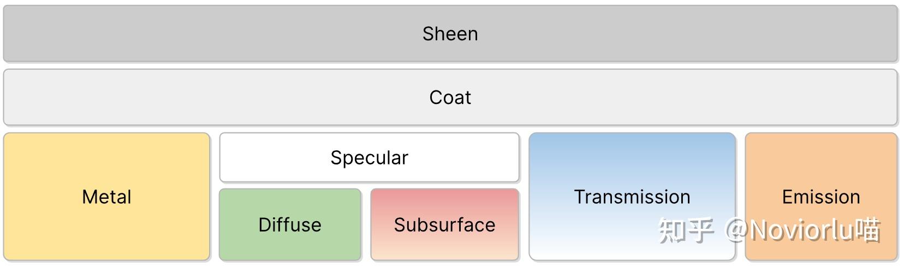The image size is (904, 268).
Task: Select the orange Emission block
Action: pos(821,163)
